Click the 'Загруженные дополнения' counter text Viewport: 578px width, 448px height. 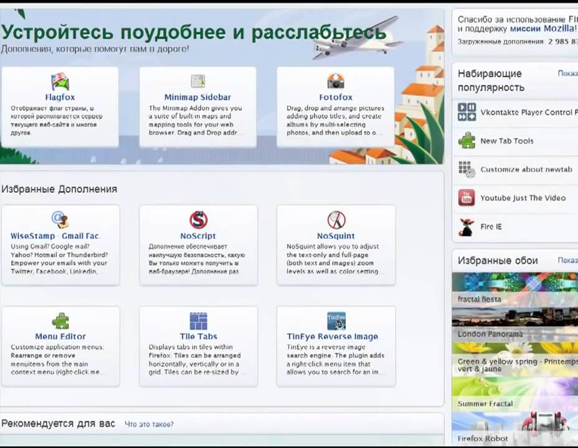(x=518, y=42)
